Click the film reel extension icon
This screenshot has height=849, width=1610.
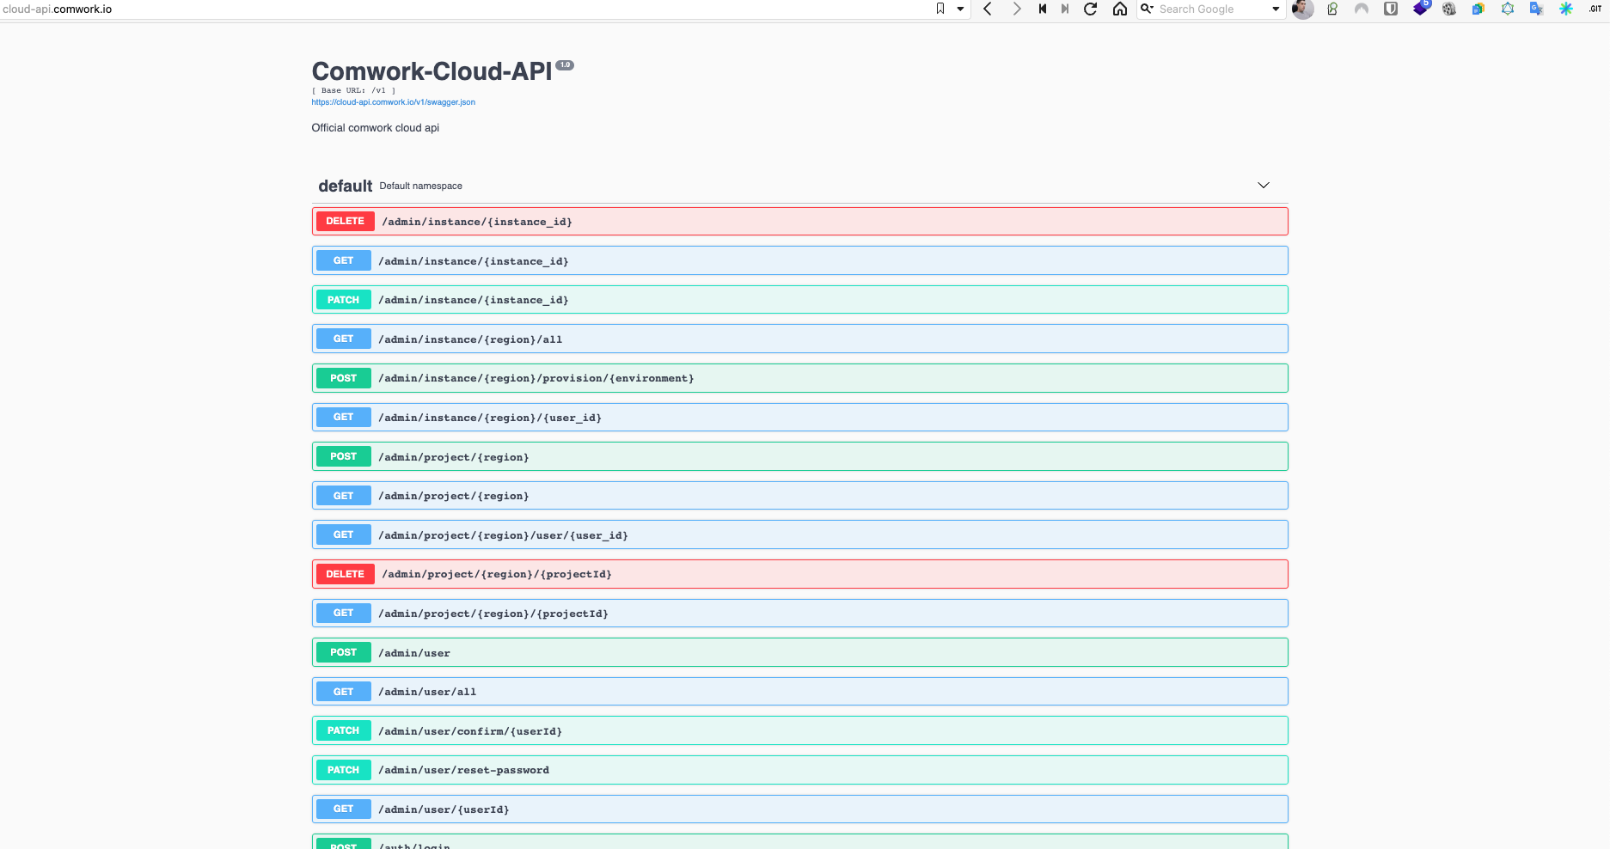[x=1449, y=9]
